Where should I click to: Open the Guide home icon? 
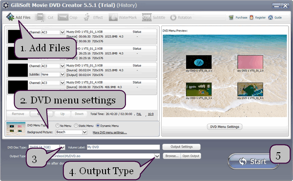(x=271, y=18)
